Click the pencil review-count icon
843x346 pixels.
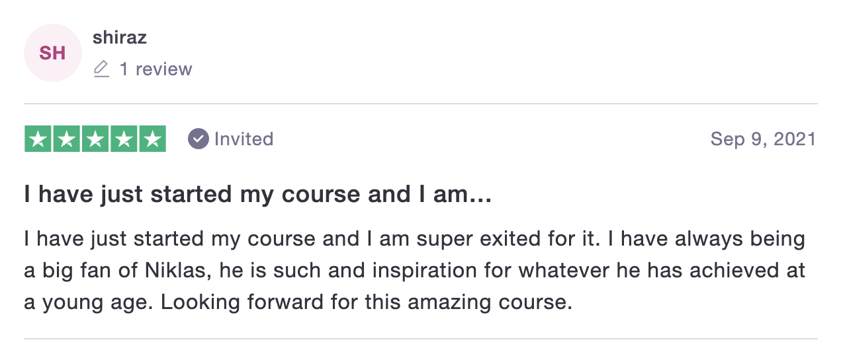click(101, 69)
